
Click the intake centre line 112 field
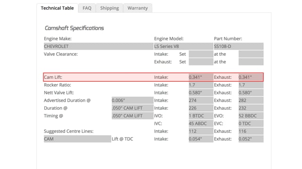201,131
